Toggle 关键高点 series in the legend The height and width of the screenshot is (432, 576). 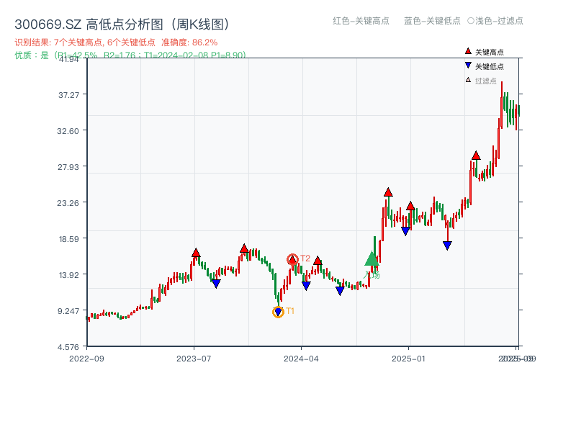(x=489, y=52)
